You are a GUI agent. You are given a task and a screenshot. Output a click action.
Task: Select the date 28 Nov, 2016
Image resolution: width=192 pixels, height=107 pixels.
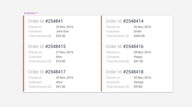coord(142,52)
